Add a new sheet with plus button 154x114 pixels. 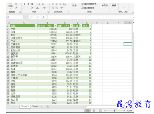[47, 107]
